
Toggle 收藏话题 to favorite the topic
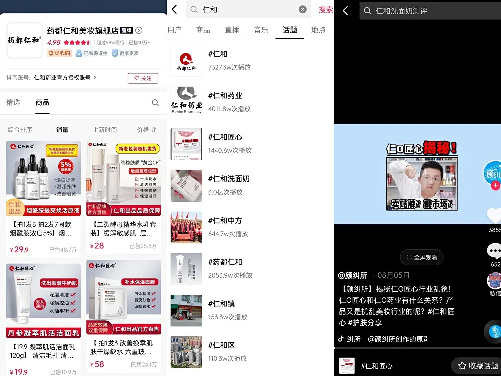pos(478,366)
